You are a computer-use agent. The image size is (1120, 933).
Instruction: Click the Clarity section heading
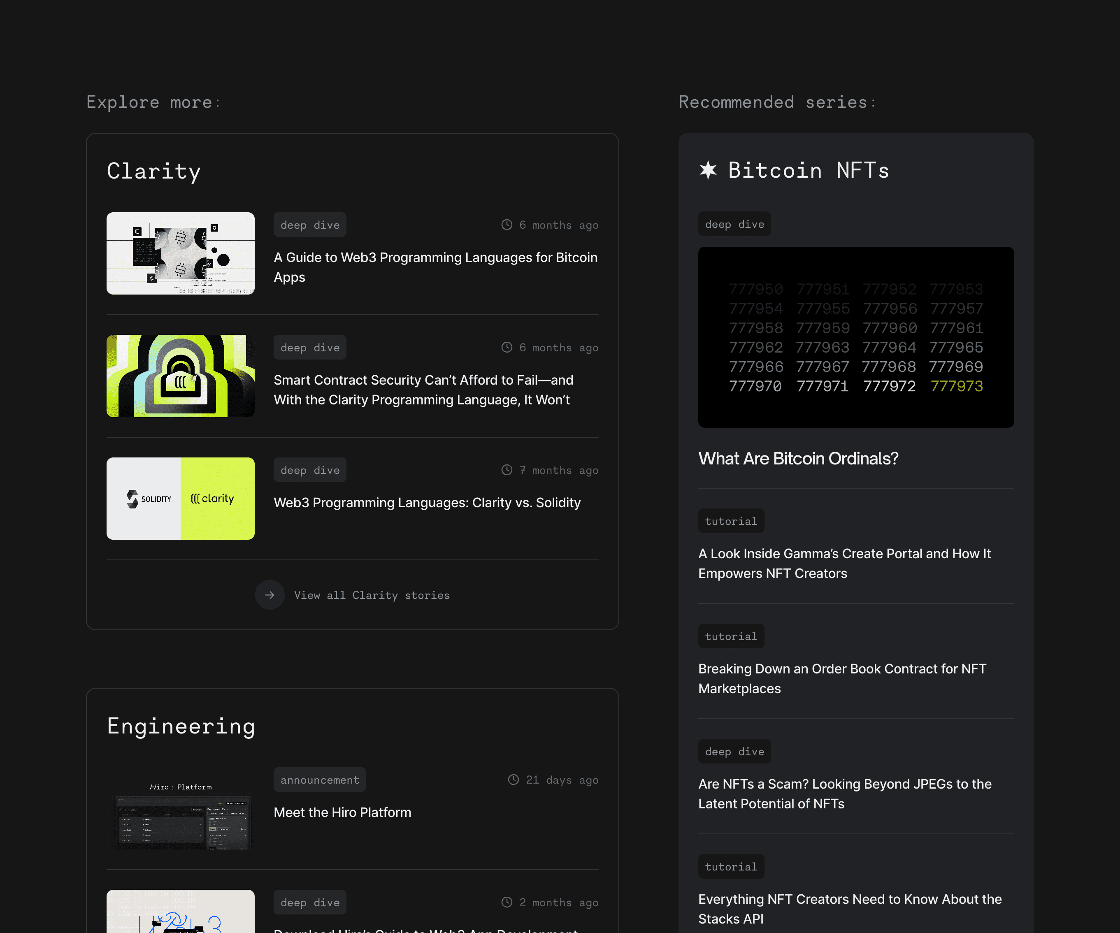pos(154,172)
